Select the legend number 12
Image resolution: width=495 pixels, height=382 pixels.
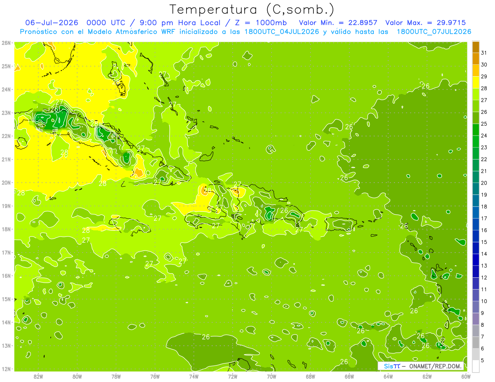(x=484, y=277)
